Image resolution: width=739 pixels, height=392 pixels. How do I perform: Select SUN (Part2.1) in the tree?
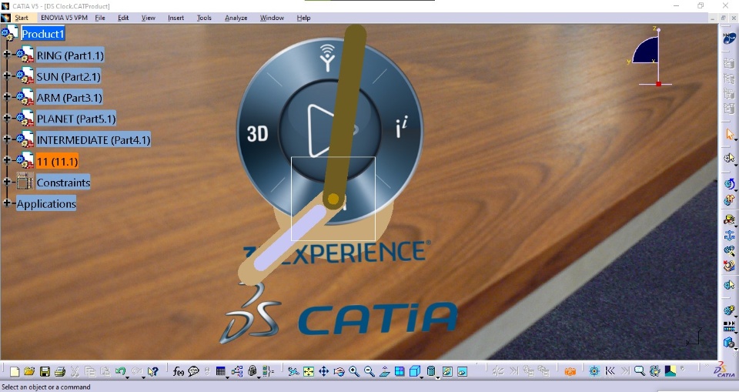69,76
